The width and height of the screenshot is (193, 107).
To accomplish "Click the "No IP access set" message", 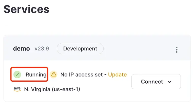I will pos(82,75).
